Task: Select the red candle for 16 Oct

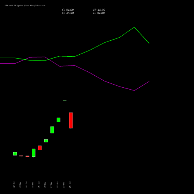Action: [x=40, y=148]
